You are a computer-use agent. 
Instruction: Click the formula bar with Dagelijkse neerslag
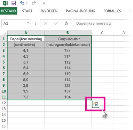[103, 23]
